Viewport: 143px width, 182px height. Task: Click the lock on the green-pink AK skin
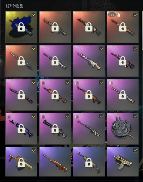coord(89,163)
